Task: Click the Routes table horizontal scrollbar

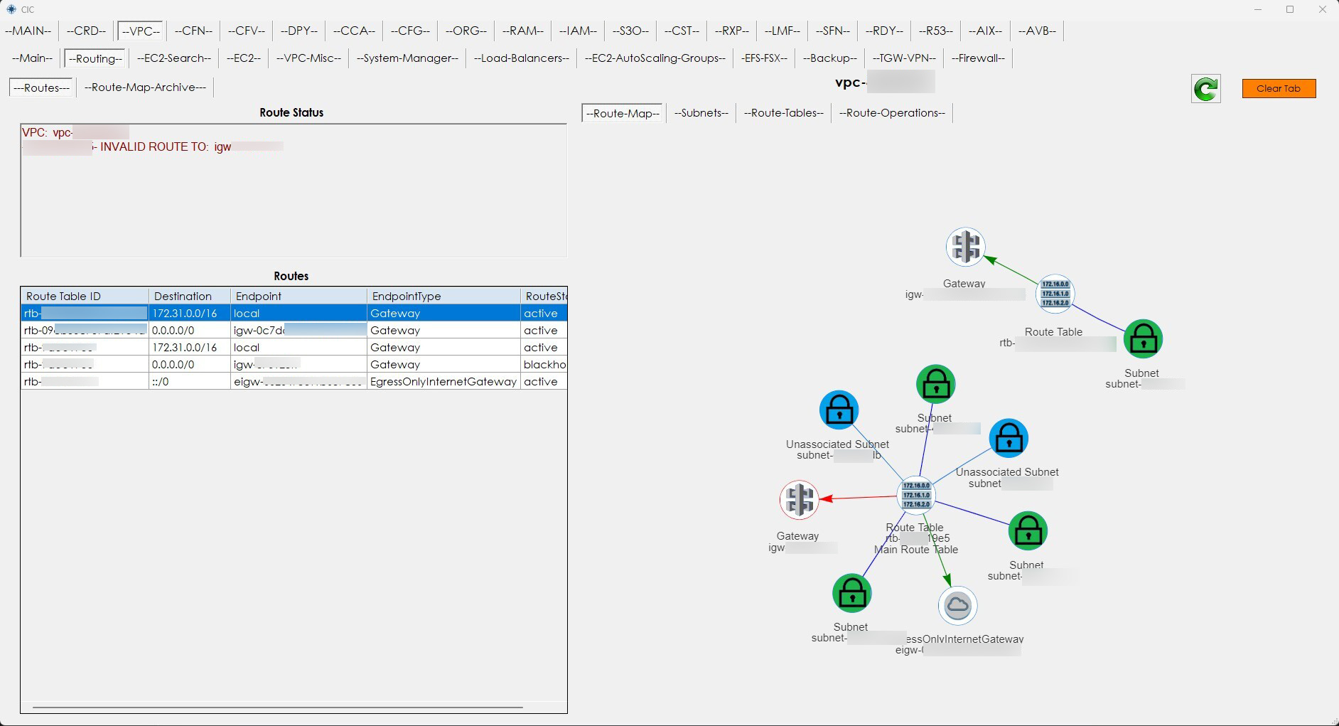Action: [277, 708]
